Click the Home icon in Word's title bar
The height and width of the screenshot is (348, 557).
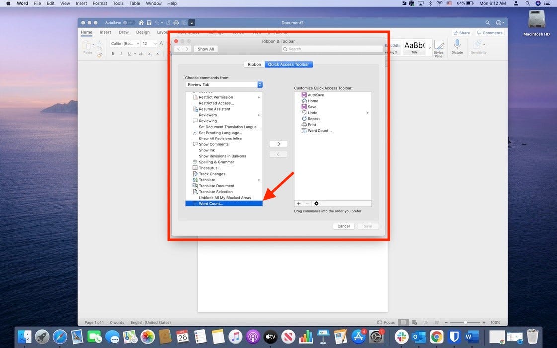click(141, 23)
